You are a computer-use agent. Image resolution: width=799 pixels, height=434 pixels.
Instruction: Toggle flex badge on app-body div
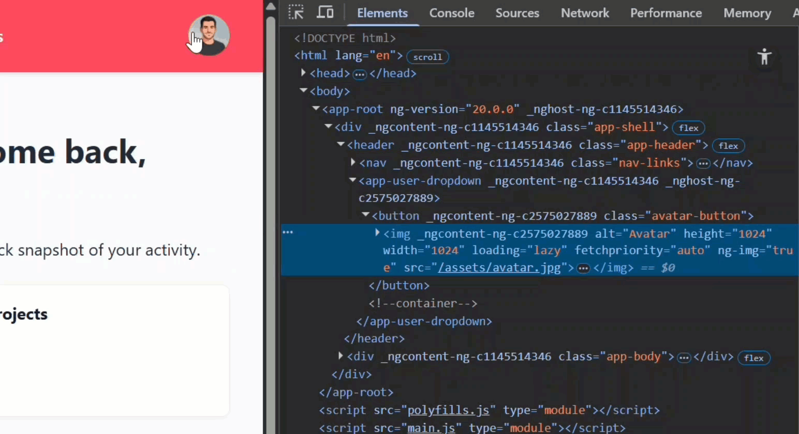pyautogui.click(x=753, y=358)
